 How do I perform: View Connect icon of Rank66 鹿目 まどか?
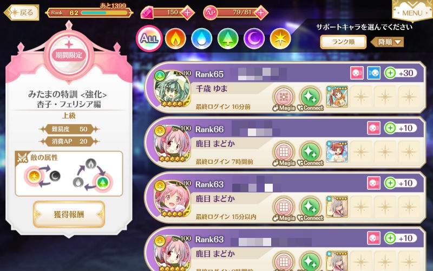coord(310,153)
